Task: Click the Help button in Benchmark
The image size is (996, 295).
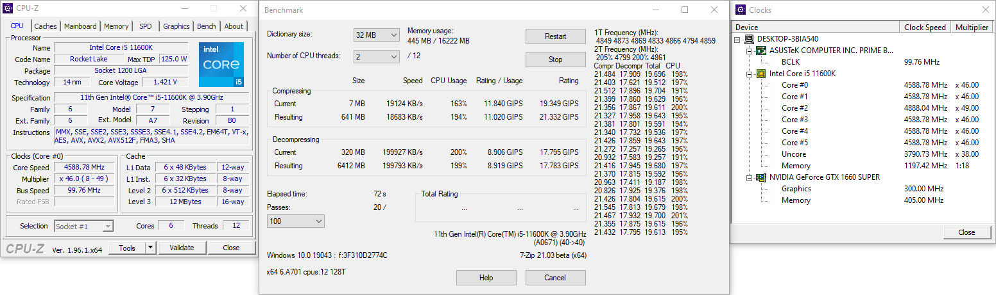Action: tap(486, 278)
